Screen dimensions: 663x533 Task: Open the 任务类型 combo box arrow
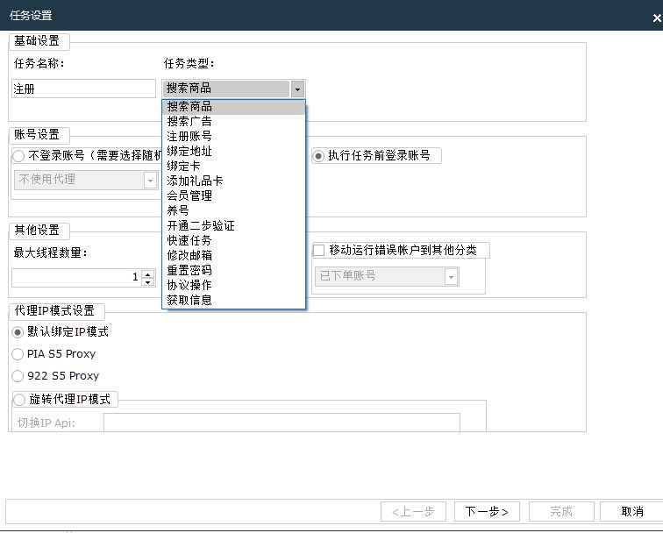click(x=297, y=89)
